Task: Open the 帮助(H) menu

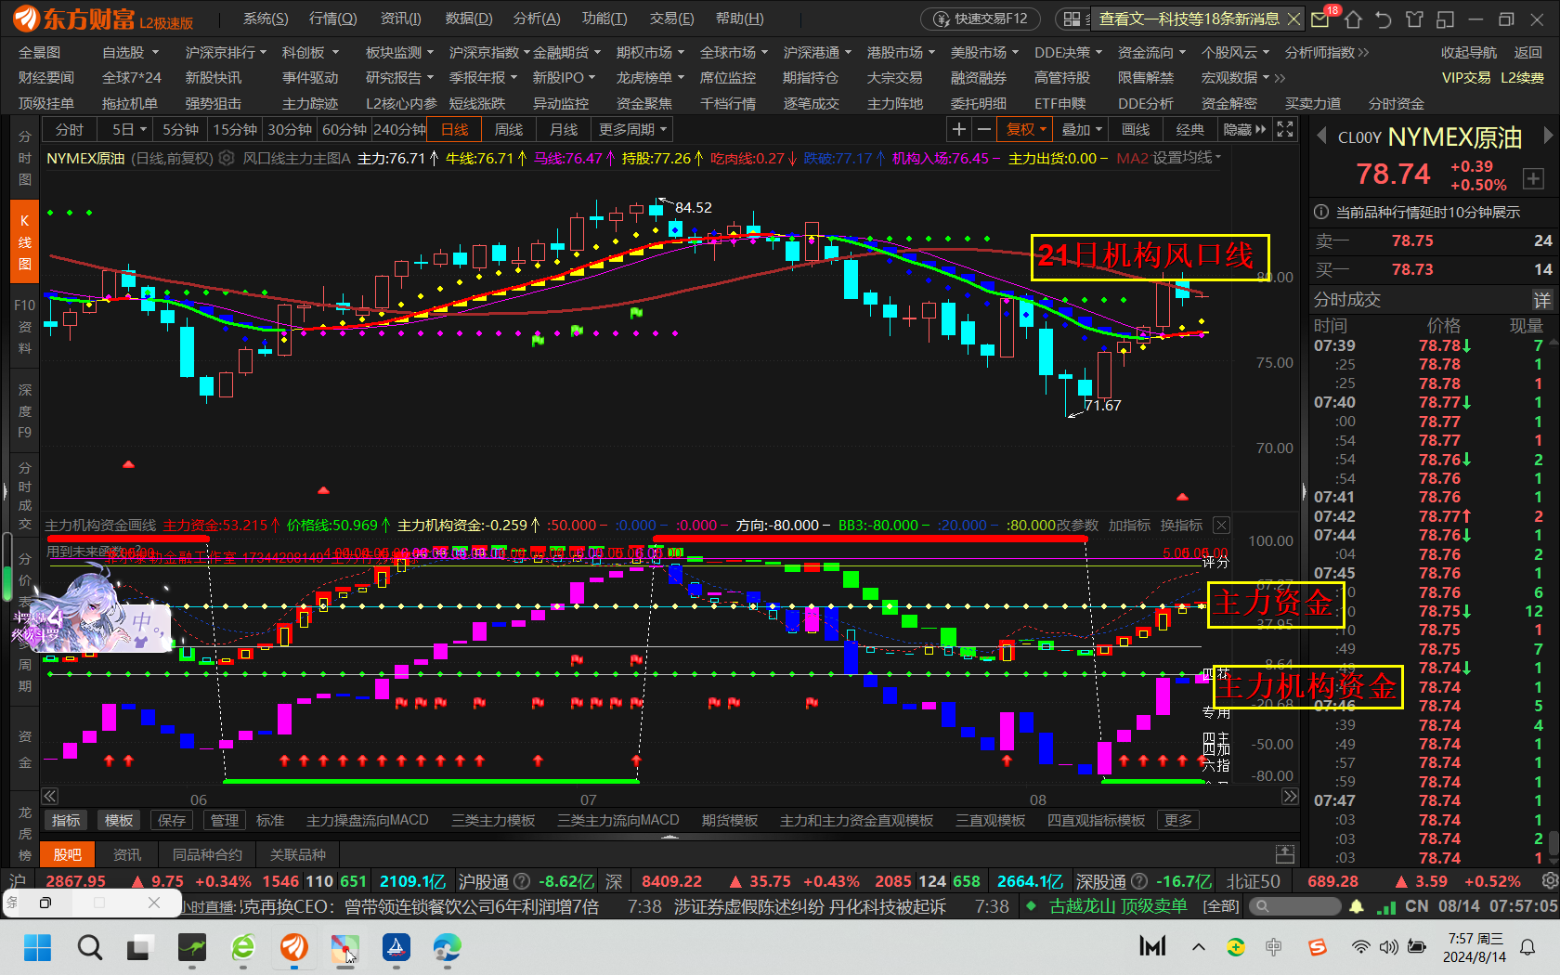Action: coord(739,19)
